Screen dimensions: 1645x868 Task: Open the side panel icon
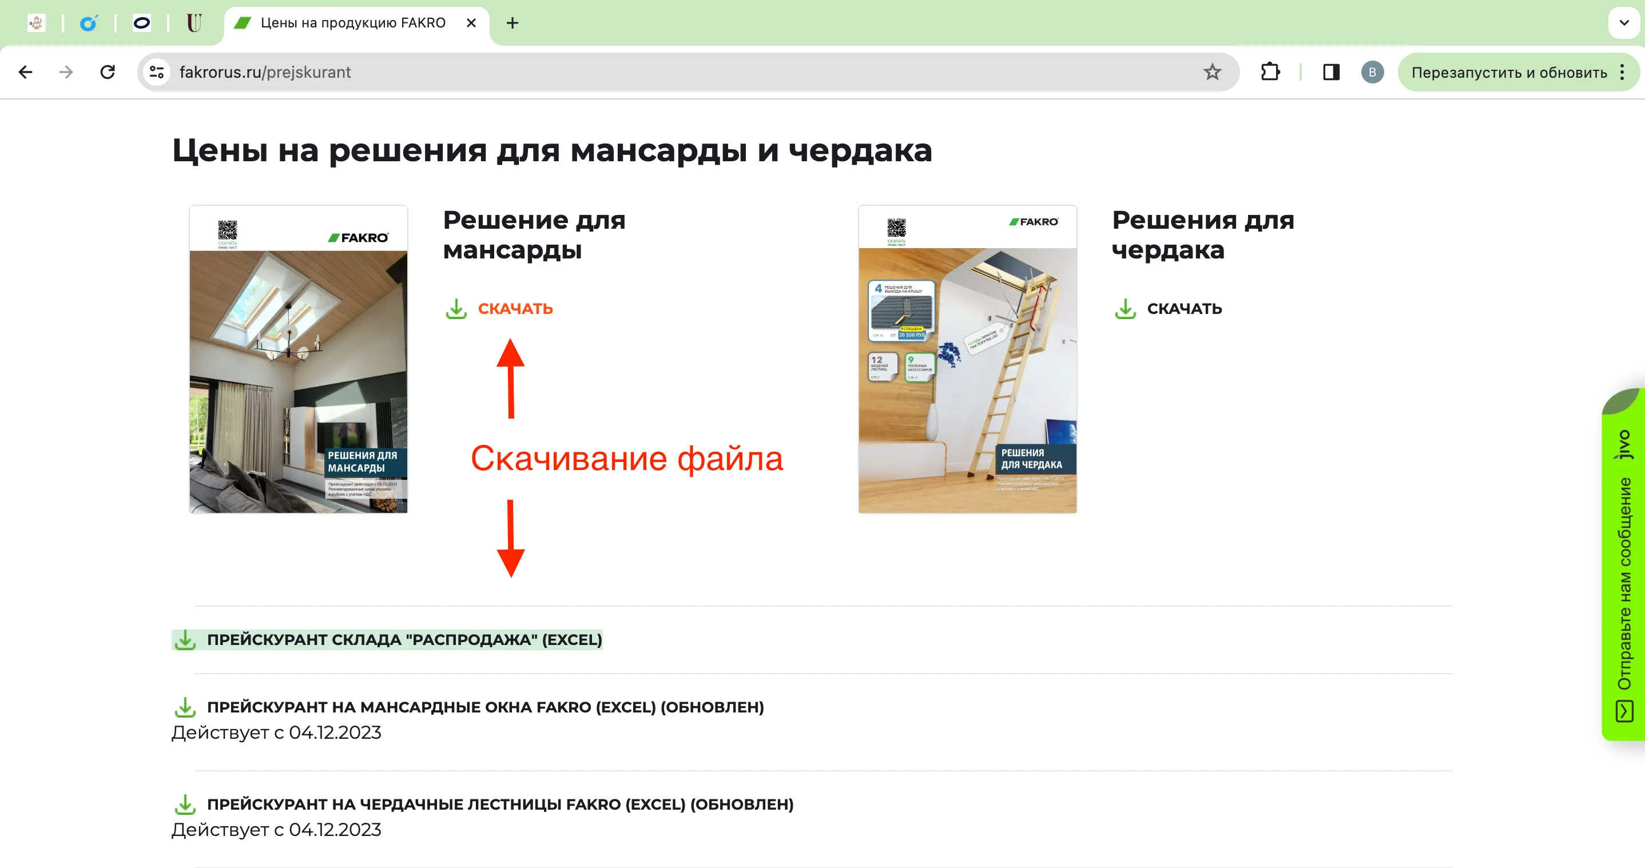[1331, 71]
